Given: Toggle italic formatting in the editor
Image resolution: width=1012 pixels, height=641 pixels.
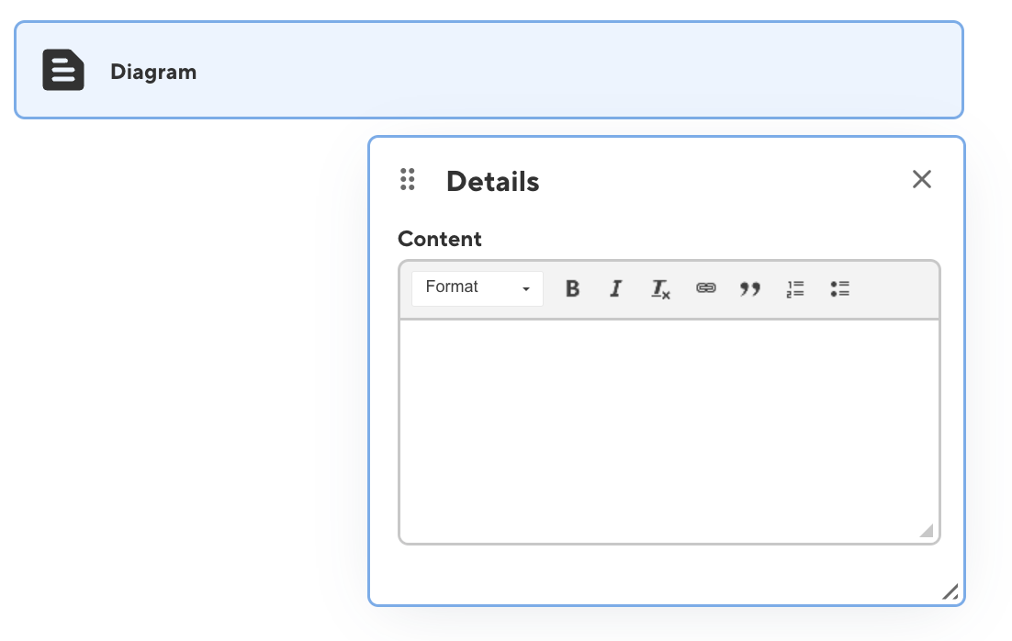Looking at the screenshot, I should pos(616,288).
